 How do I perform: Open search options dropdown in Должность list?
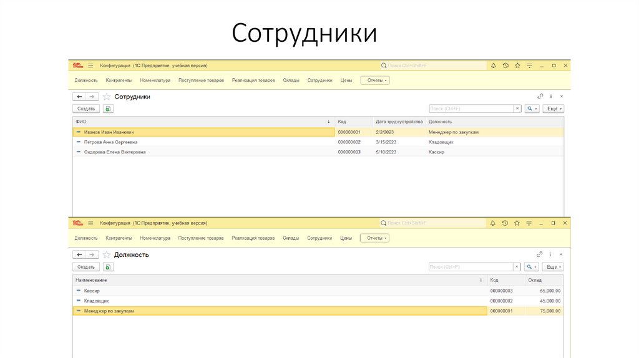(x=532, y=267)
